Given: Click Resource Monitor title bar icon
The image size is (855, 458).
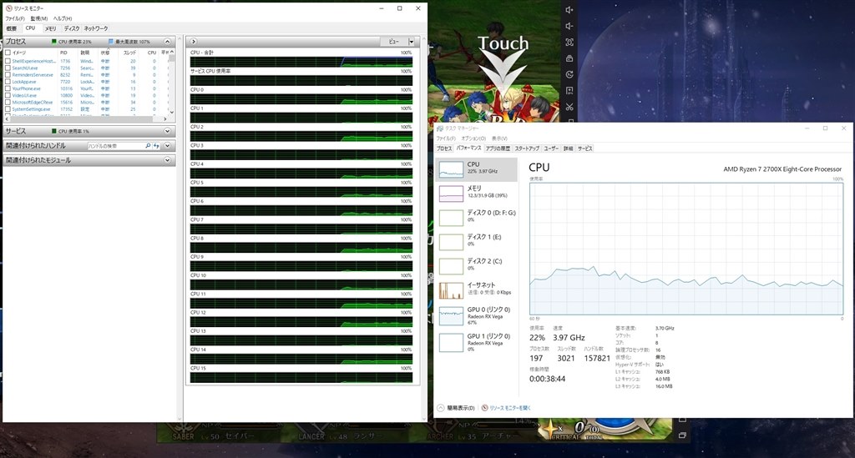Looking at the screenshot, I should tap(8, 8).
